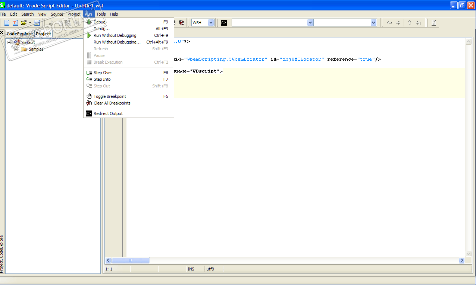Image resolution: width=476 pixels, height=285 pixels.
Task: Open the File menu
Action: (x=3, y=14)
